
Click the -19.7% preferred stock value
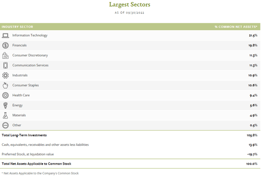(252, 154)
